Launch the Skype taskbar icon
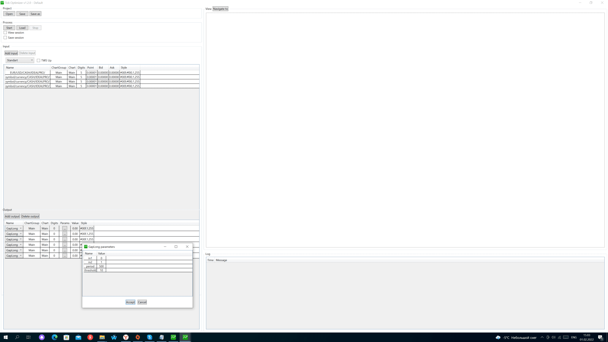The image size is (608, 342). tap(150, 337)
